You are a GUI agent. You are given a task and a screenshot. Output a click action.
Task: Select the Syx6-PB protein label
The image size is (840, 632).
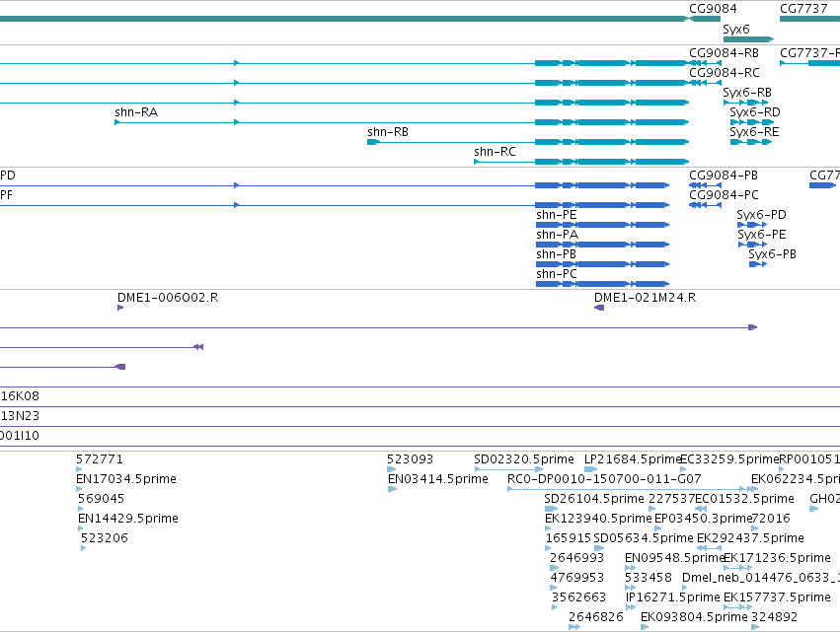click(772, 254)
